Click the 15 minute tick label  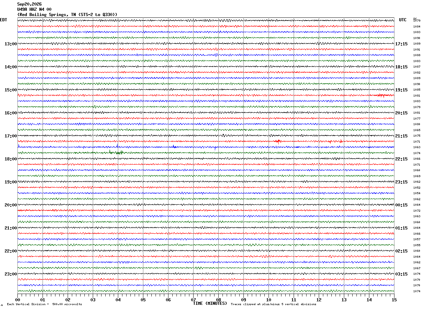394,300
